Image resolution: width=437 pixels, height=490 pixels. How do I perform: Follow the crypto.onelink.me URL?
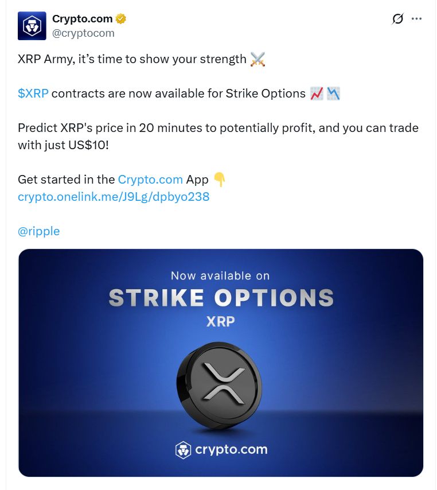(x=114, y=197)
